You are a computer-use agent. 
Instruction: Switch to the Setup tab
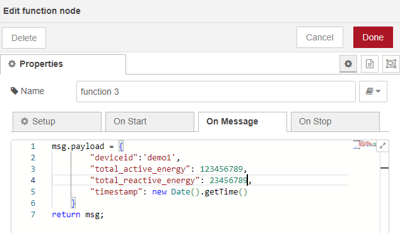coord(57,122)
